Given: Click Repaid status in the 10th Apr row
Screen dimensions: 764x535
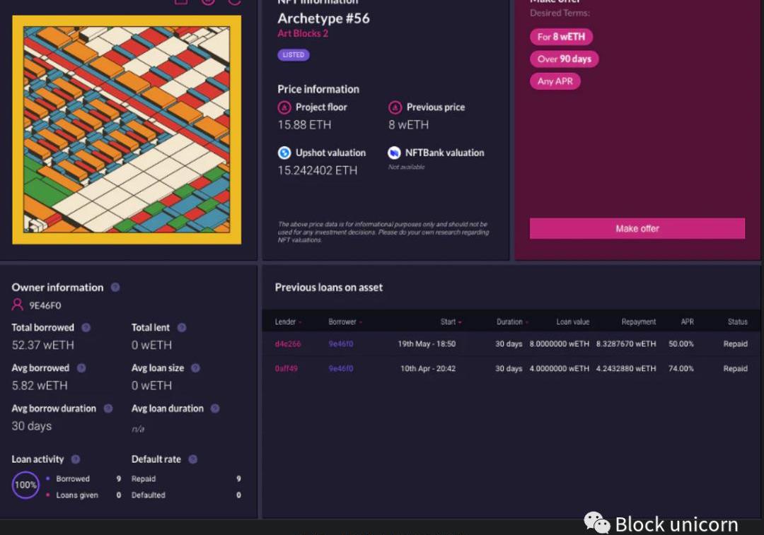Looking at the screenshot, I should click(x=736, y=368).
